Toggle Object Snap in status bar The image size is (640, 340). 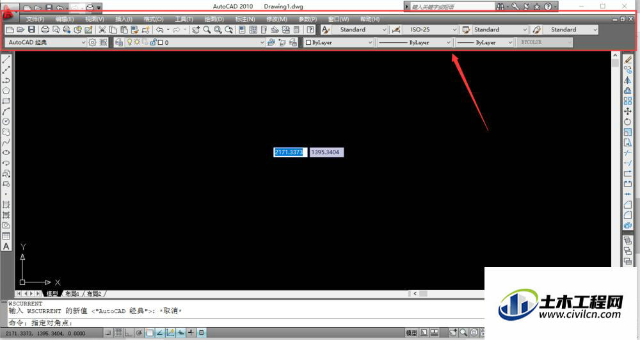point(149,333)
